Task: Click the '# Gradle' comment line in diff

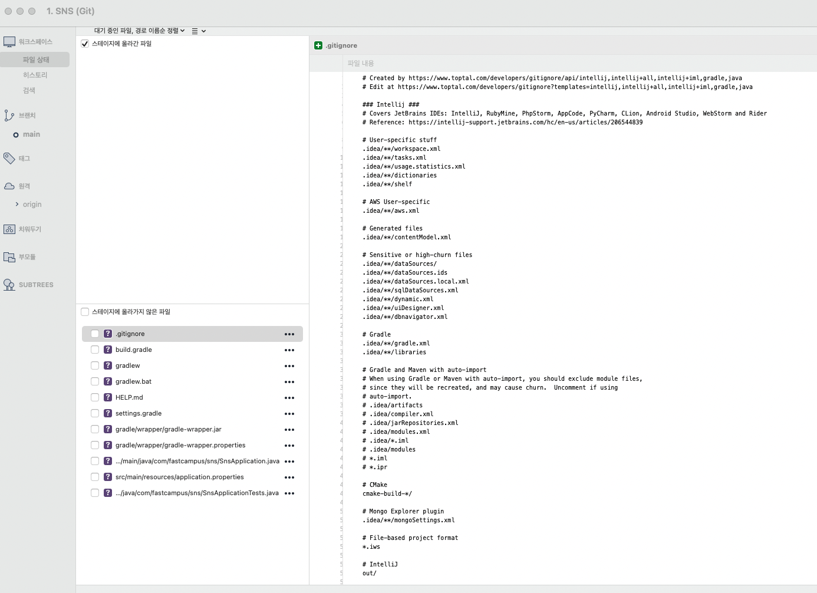Action: click(x=377, y=334)
